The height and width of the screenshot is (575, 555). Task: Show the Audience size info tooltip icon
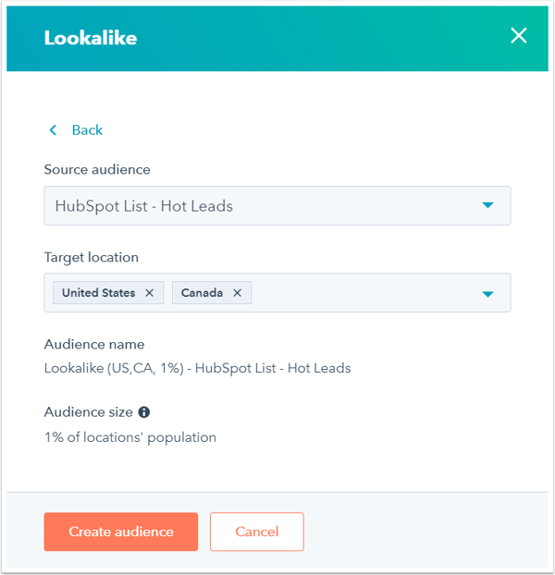[144, 412]
